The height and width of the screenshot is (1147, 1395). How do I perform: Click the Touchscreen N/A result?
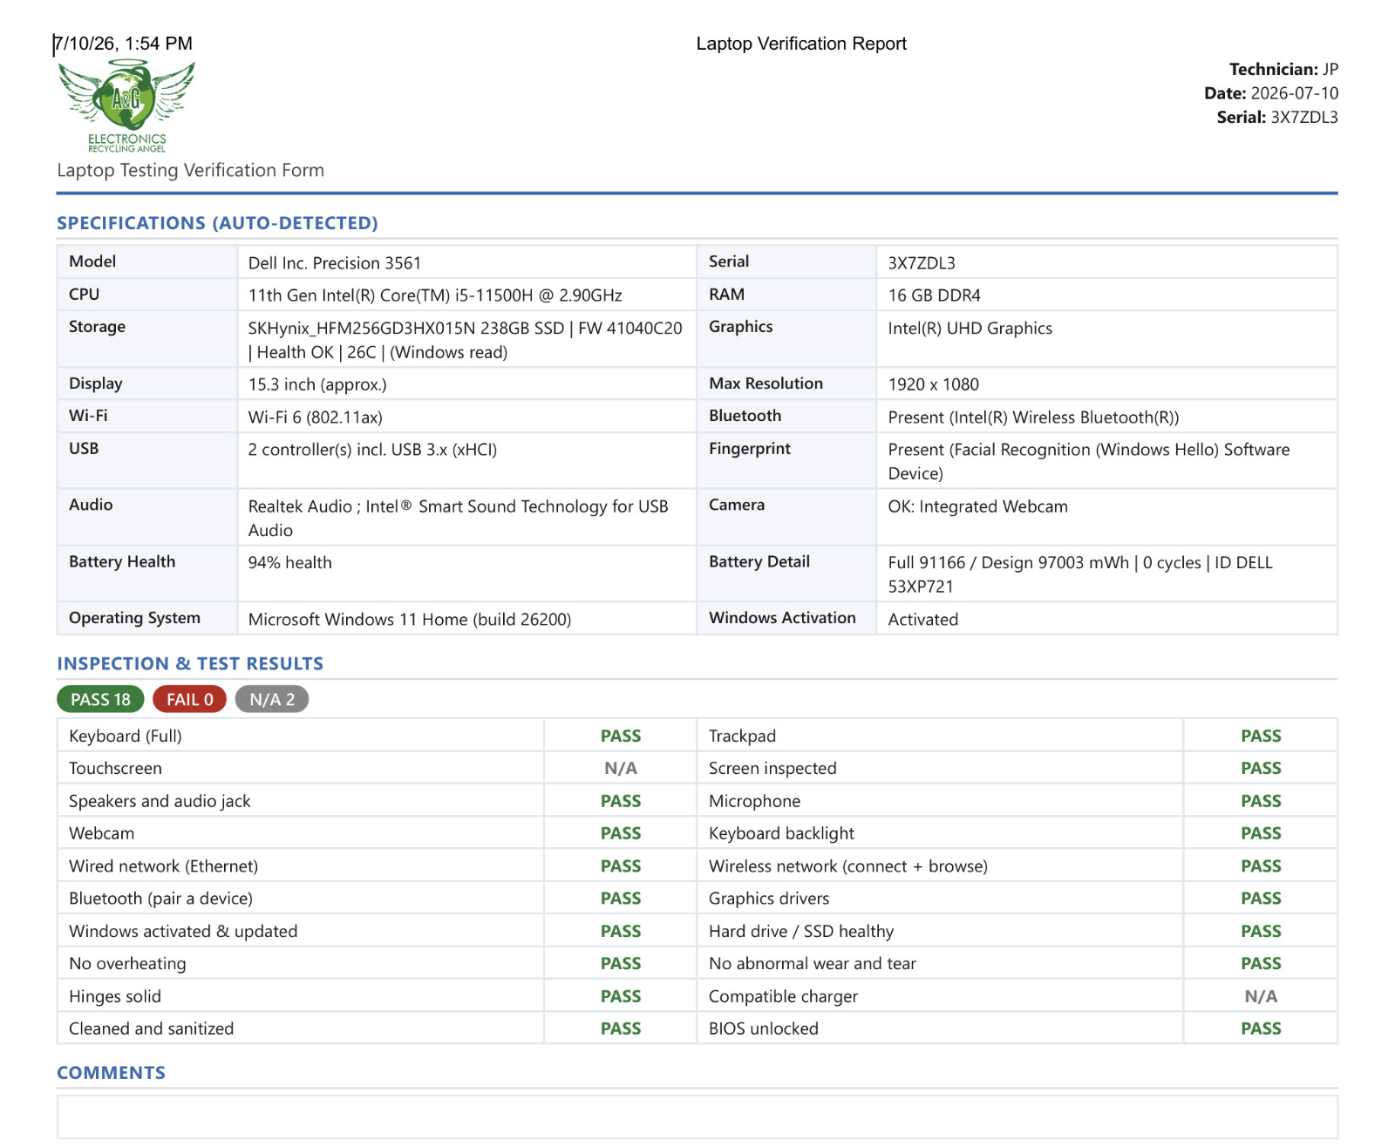(x=621, y=768)
